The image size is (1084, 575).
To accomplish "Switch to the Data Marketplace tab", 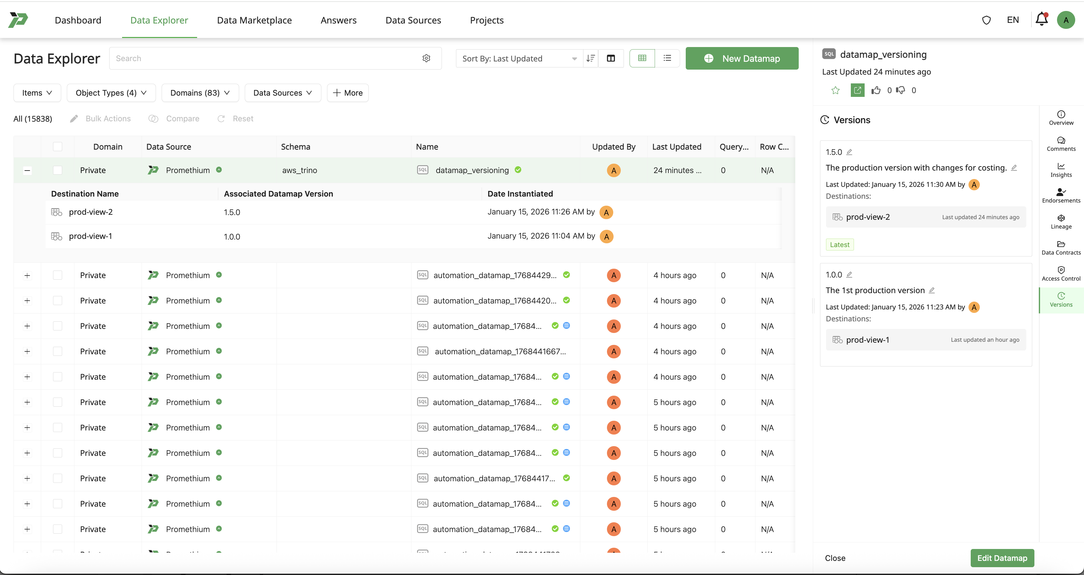I will pyautogui.click(x=254, y=20).
